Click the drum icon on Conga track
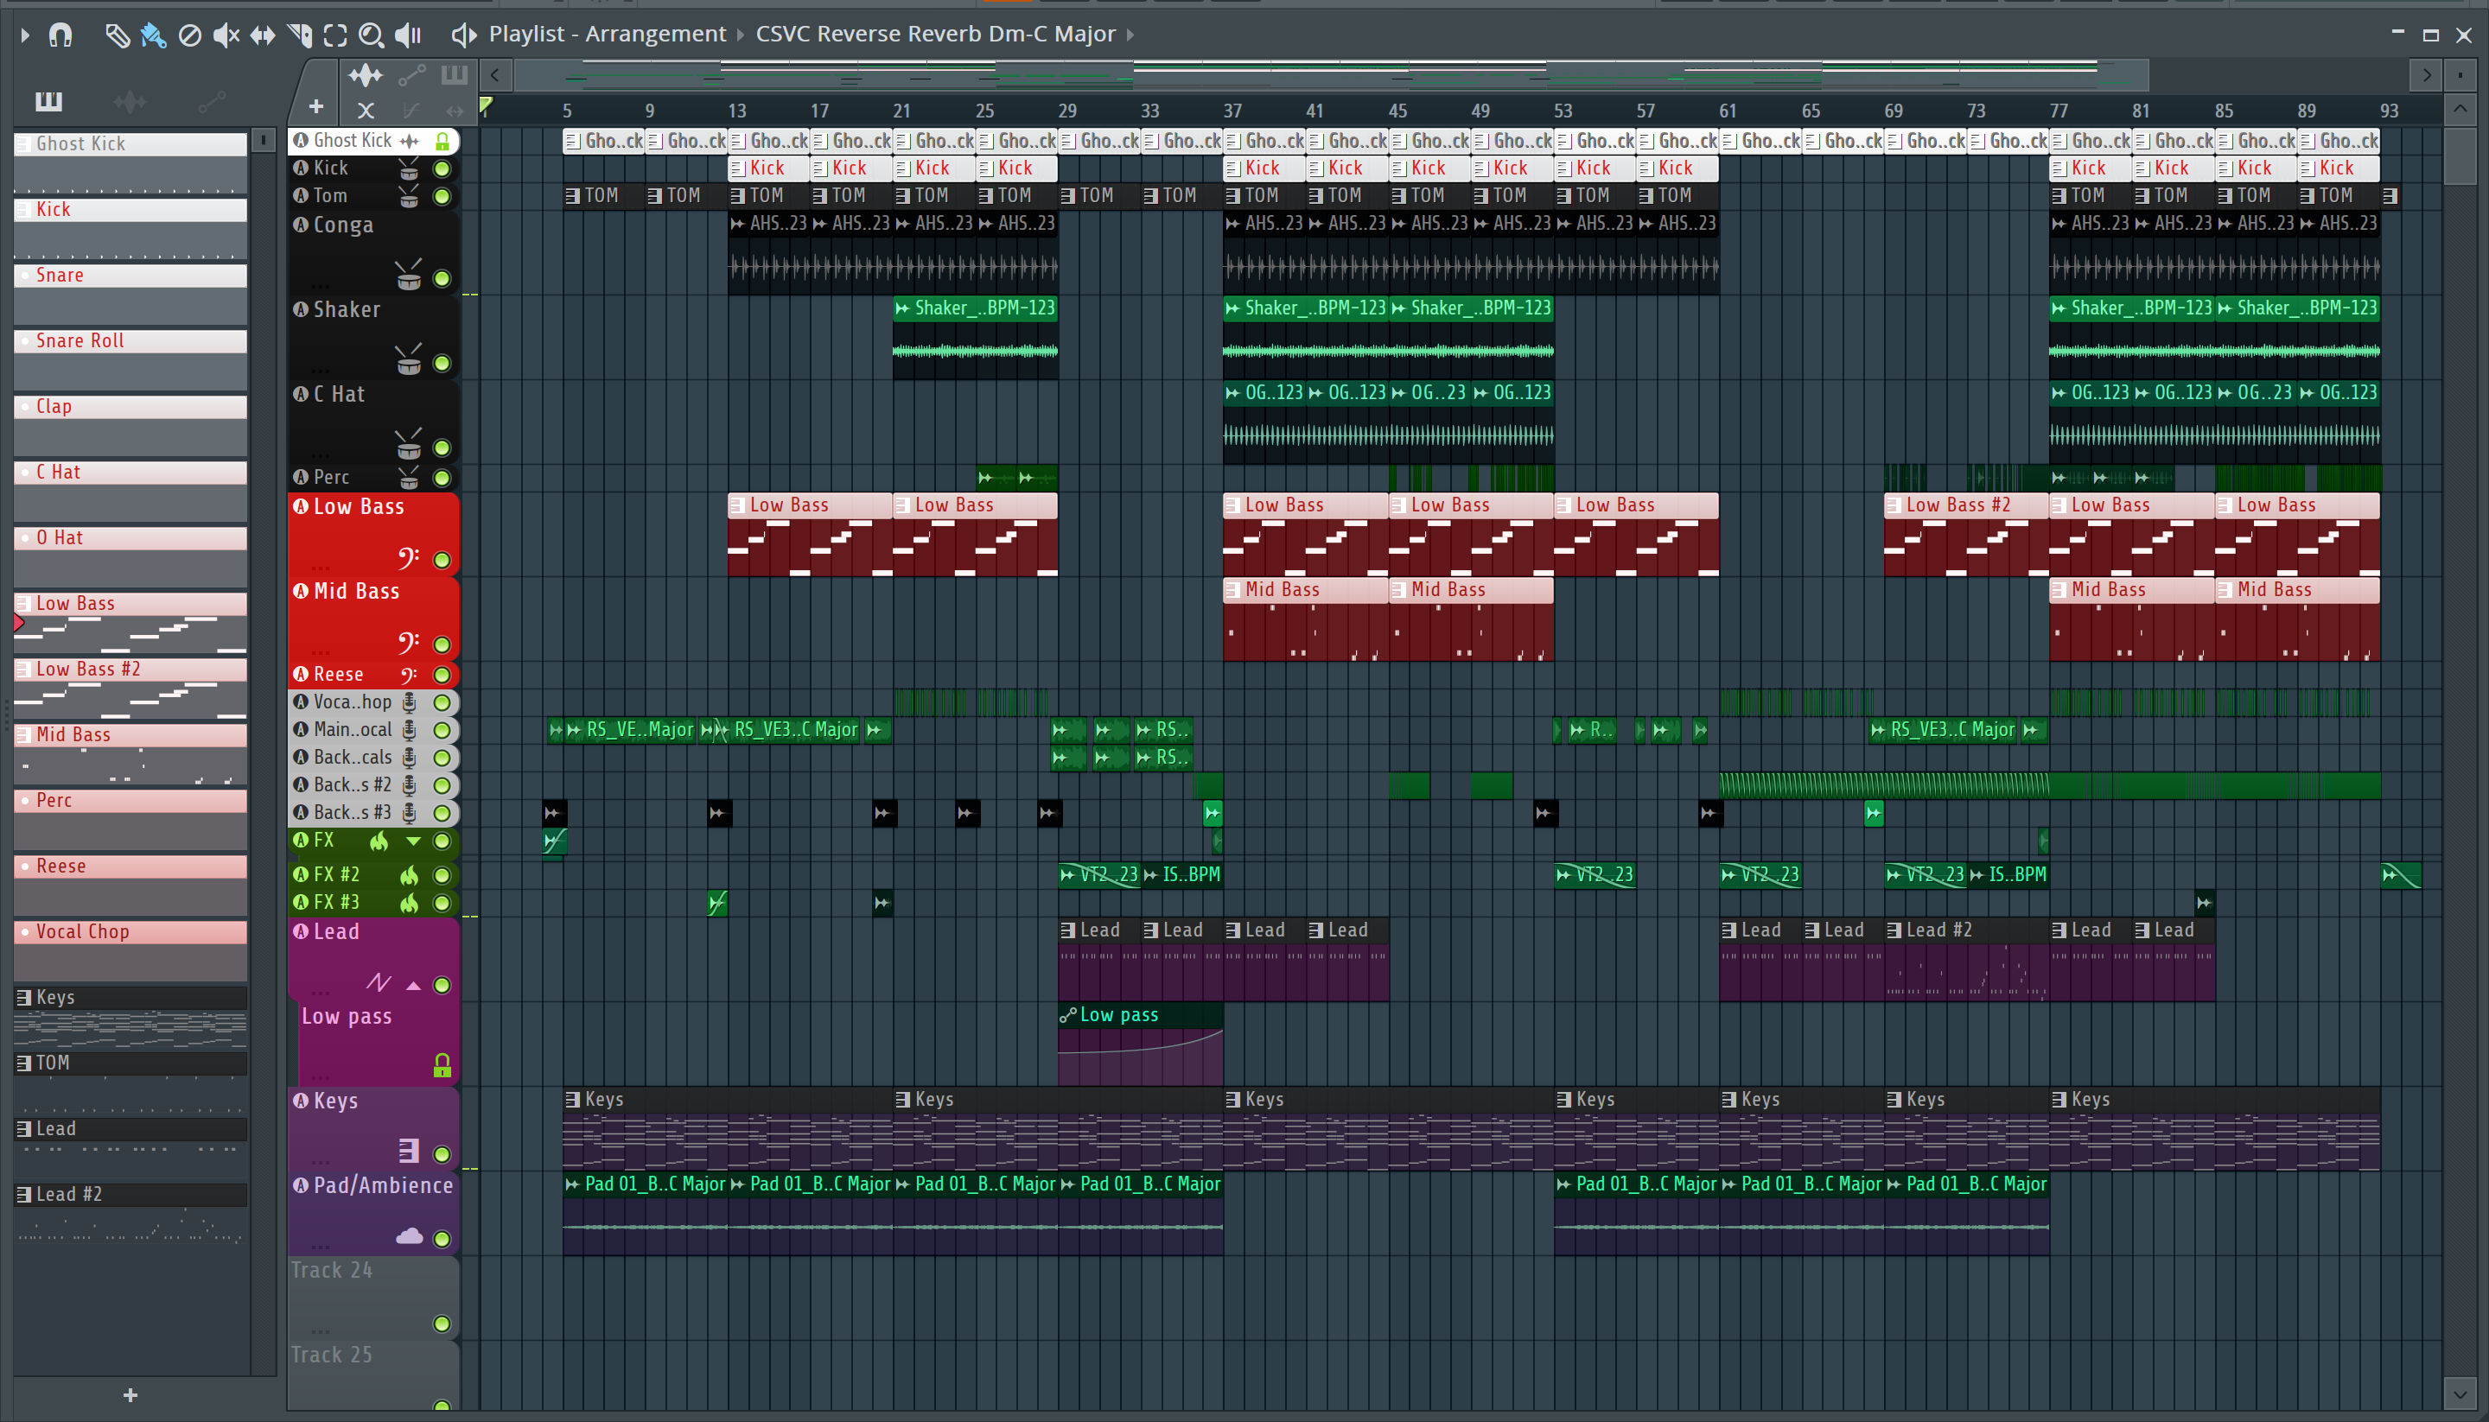The width and height of the screenshot is (2489, 1422). pyautogui.click(x=408, y=276)
